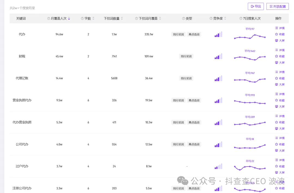The height and width of the screenshot is (193, 294).
Task: Open 大屏 view for 代理记账
Action: point(280,85)
